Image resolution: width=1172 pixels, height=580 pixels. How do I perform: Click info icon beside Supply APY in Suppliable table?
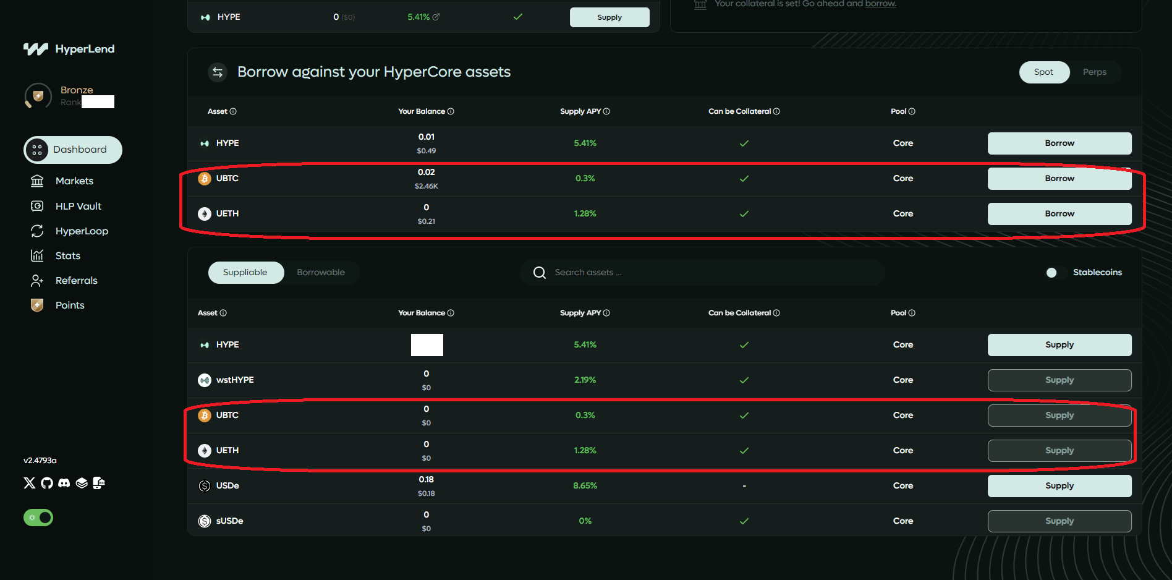click(606, 313)
